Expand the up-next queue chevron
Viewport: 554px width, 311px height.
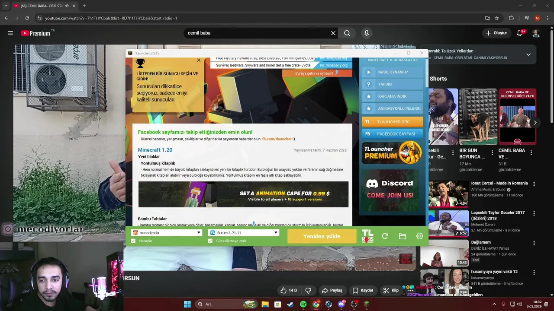(x=528, y=54)
